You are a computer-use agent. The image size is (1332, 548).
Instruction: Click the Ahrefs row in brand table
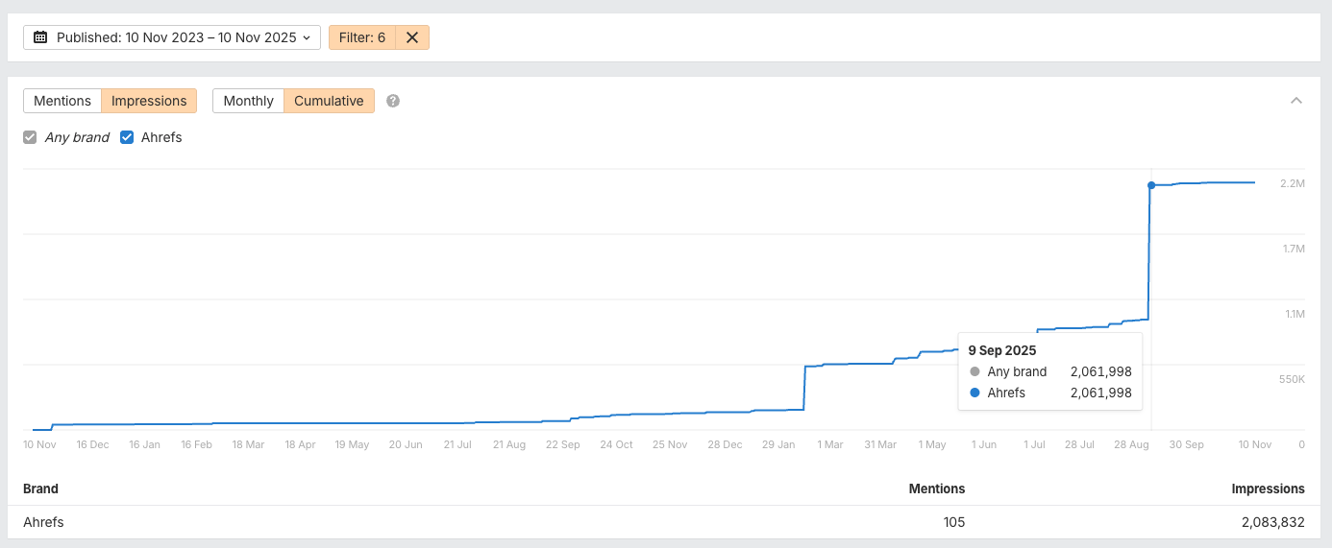(43, 522)
